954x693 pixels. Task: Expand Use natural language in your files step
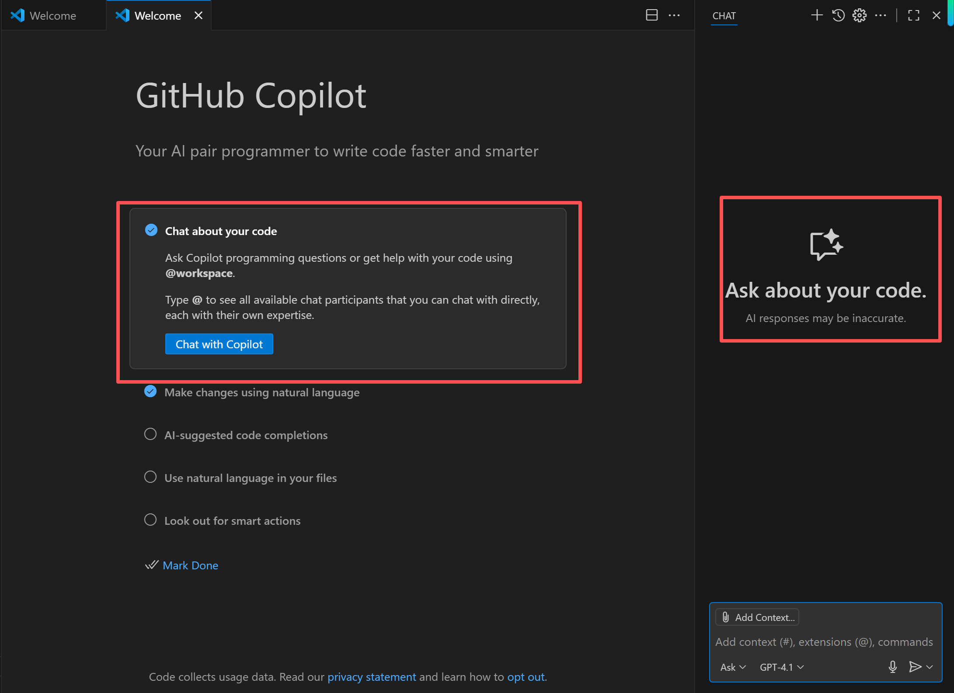(251, 478)
